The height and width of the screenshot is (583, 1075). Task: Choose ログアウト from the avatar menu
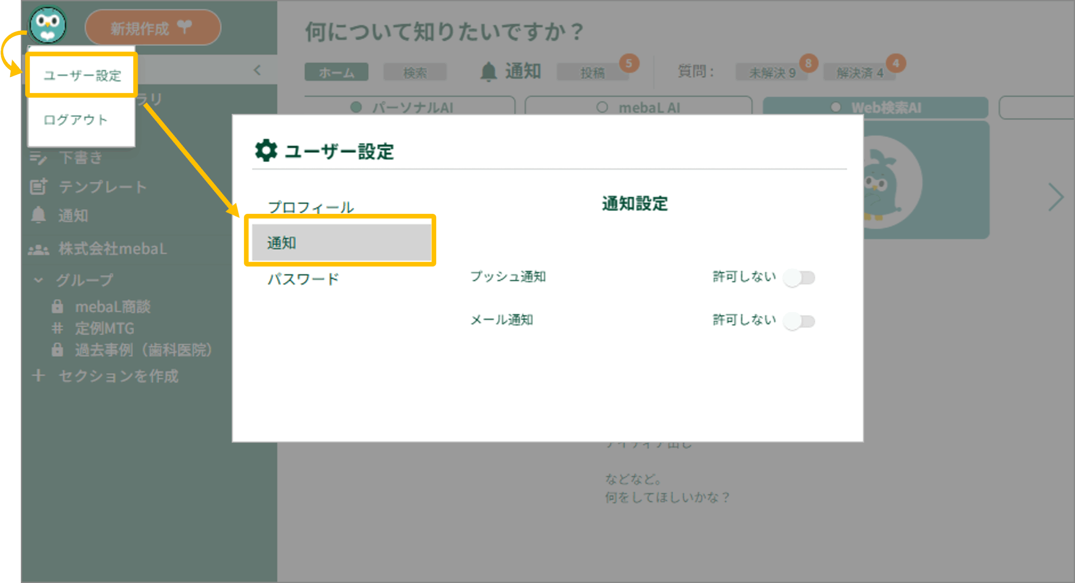tap(76, 120)
